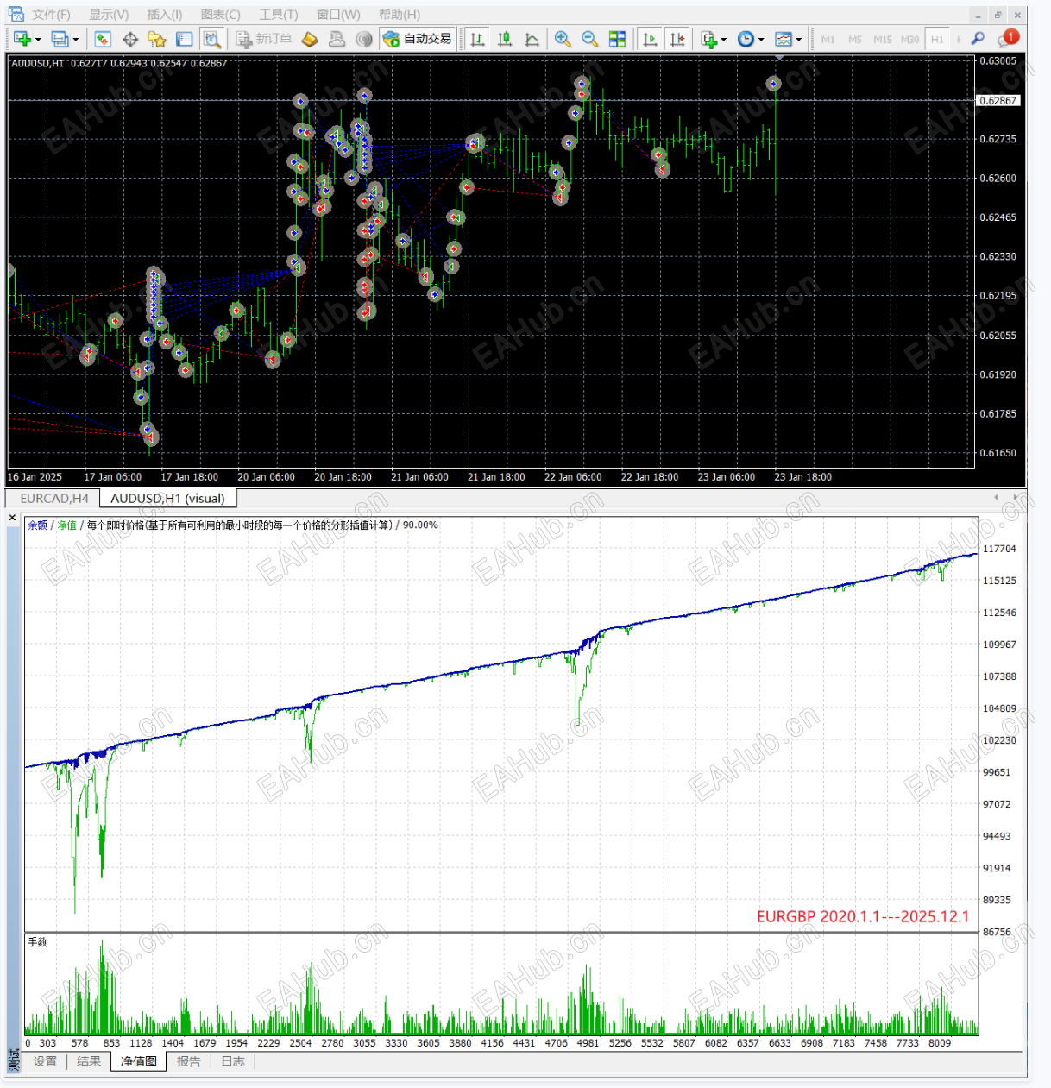Click the 余额 balance legend label
This screenshot has width=1051, height=1088.
[x=37, y=525]
